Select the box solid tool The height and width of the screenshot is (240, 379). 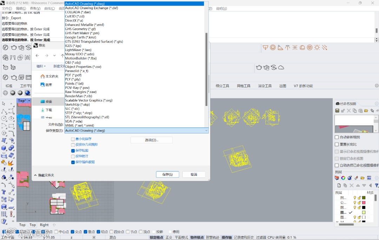pyautogui.click(x=4, y=148)
